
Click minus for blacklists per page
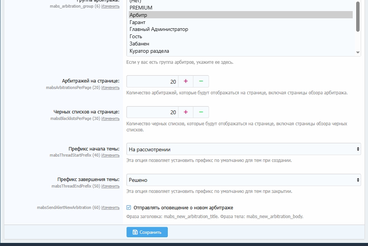tap(201, 112)
